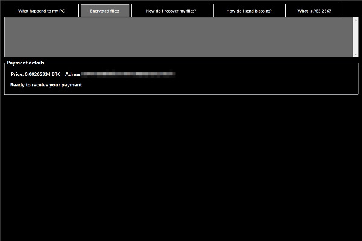
Task: Open "How do i recover my files?" tab
Action: tap(171, 11)
